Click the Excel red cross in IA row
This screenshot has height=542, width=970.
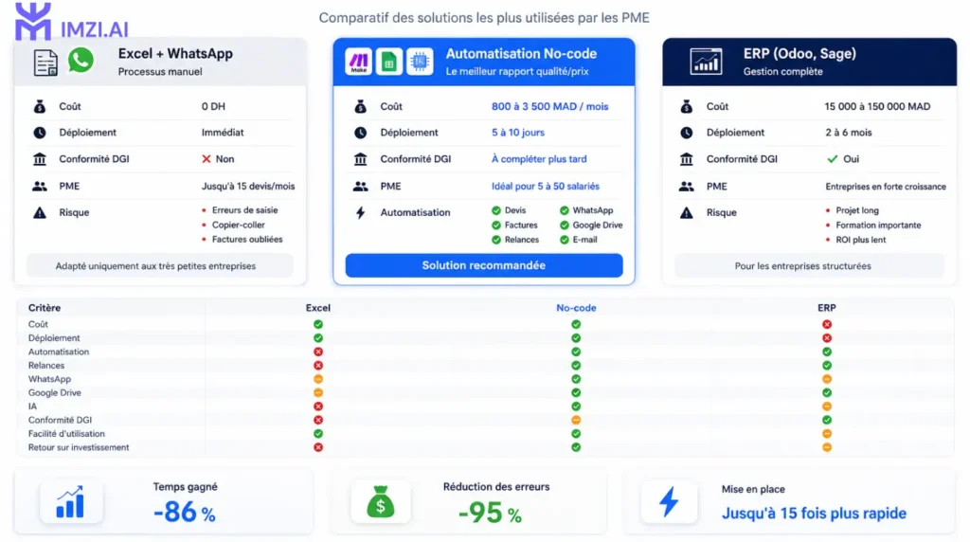[x=318, y=406]
